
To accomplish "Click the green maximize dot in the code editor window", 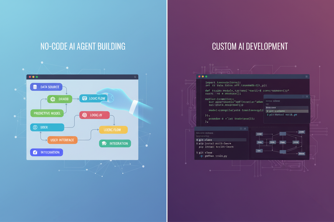I will tap(206, 77).
